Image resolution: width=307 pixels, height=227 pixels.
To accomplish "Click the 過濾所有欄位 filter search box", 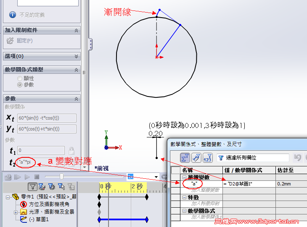I will tap(253, 158).
